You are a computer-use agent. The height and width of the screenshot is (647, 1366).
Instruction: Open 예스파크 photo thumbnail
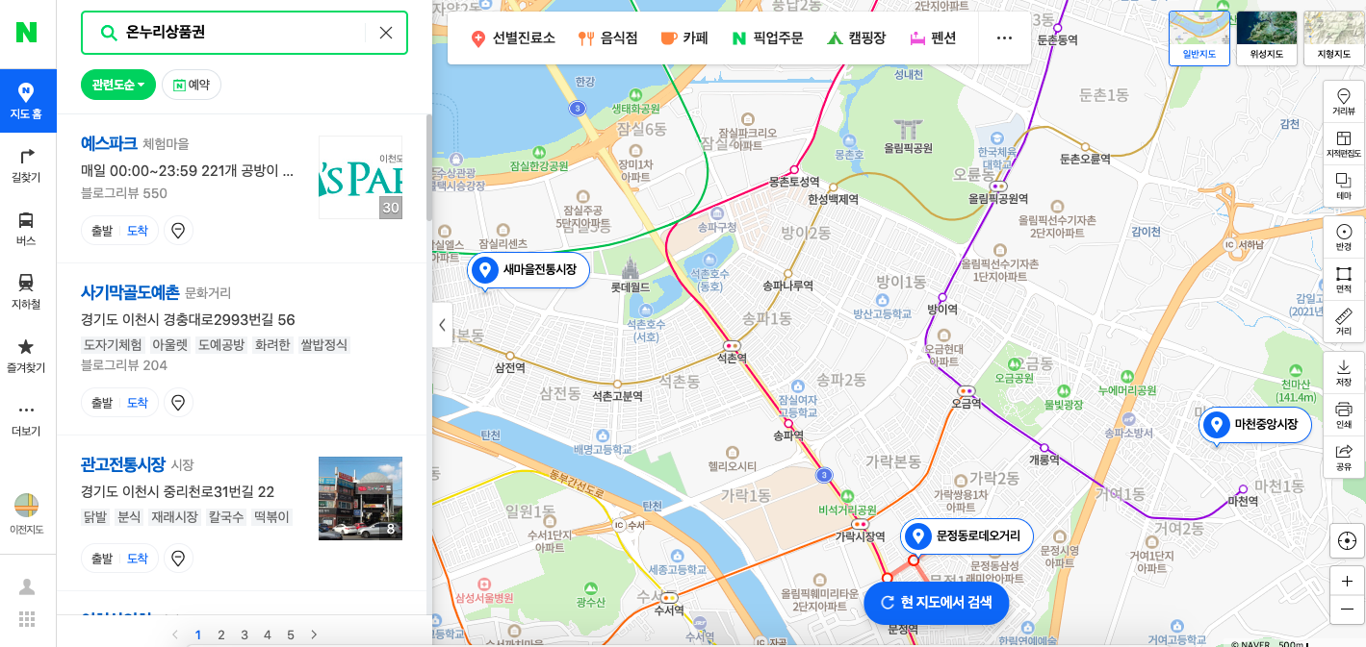(360, 177)
